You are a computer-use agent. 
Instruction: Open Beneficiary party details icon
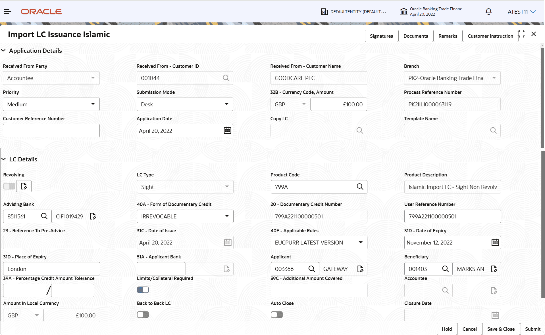pyautogui.click(x=494, y=269)
